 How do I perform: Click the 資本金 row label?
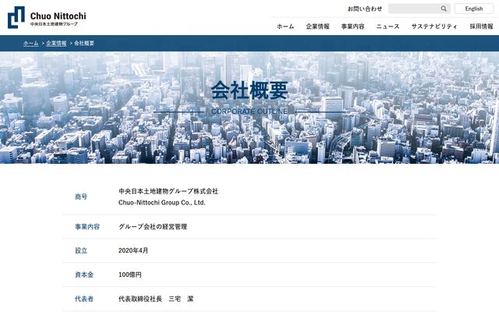(x=84, y=275)
